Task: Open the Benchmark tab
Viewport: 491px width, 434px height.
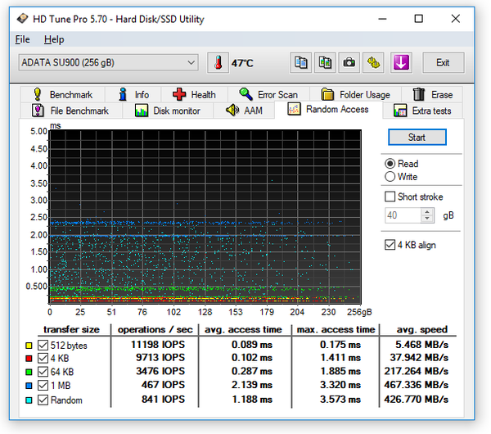Action: point(63,94)
